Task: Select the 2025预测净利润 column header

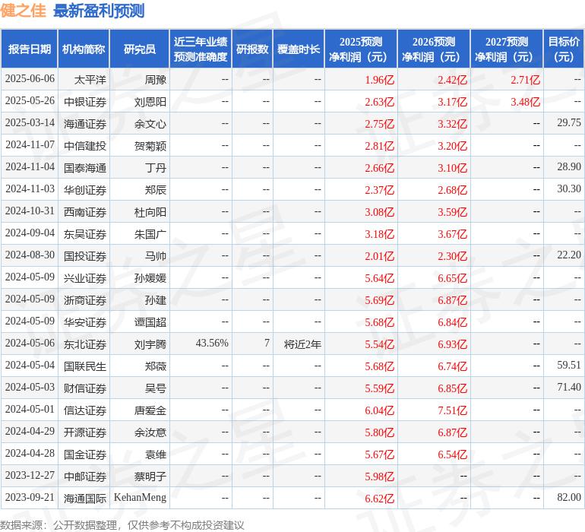Action: click(x=361, y=49)
